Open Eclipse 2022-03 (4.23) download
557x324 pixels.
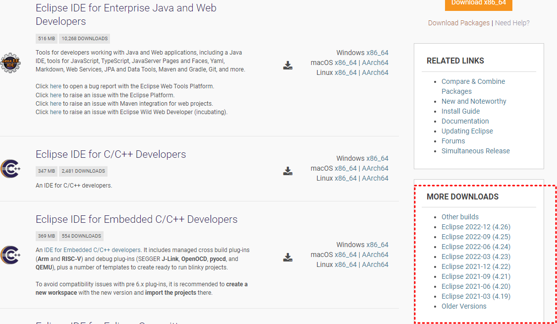pyautogui.click(x=476, y=257)
